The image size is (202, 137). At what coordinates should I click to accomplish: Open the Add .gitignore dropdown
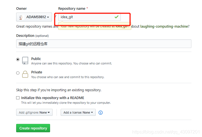coord(34,112)
